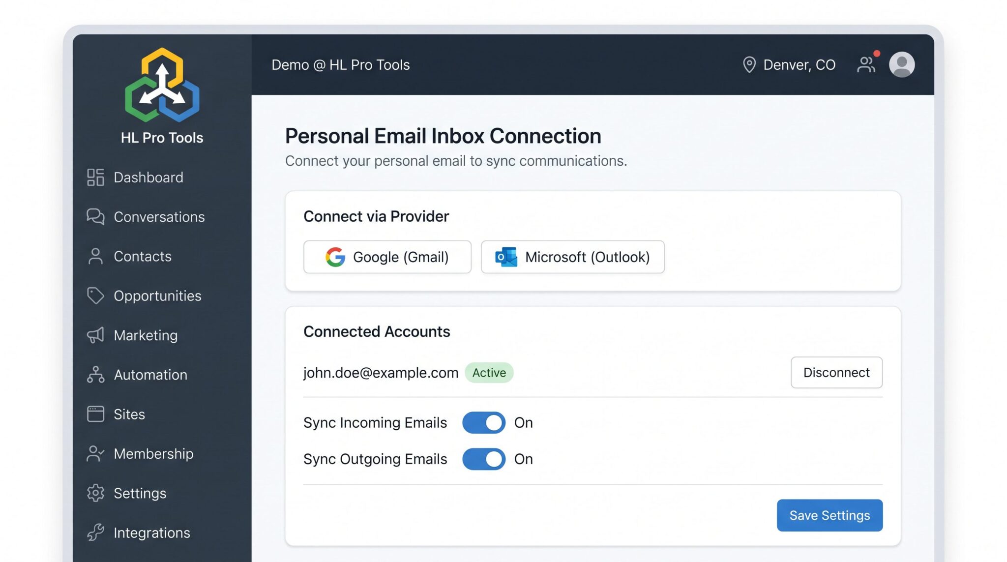This screenshot has height=562, width=1007.
Task: Toggle Sync Incoming Emails switch off
Action: pyautogui.click(x=484, y=422)
